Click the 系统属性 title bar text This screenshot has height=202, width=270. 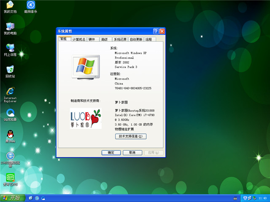coord(65,31)
